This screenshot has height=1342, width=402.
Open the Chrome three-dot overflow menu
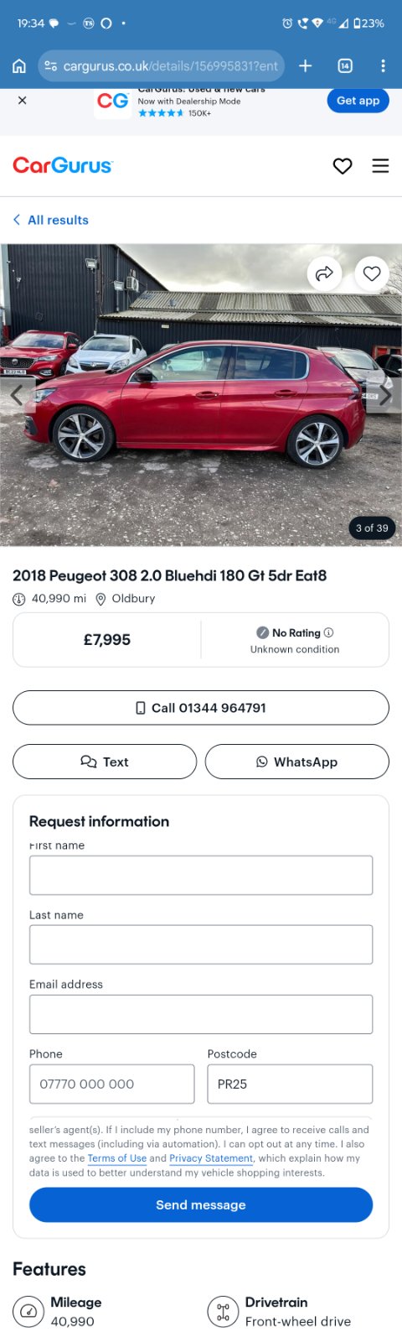click(383, 65)
